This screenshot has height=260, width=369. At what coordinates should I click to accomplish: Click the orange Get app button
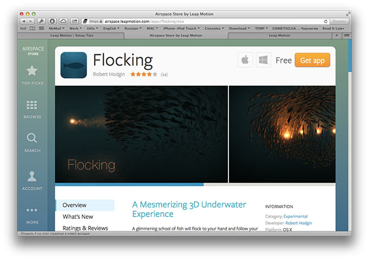point(312,60)
